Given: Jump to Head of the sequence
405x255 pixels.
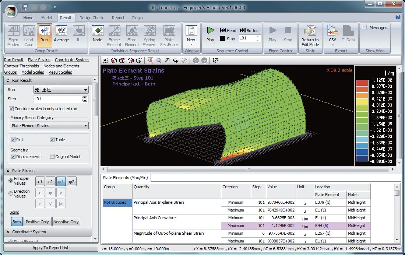Looking at the screenshot, I should 228,30.
